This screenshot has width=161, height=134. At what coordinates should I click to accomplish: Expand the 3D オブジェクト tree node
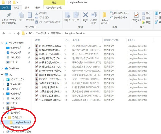point(3,79)
